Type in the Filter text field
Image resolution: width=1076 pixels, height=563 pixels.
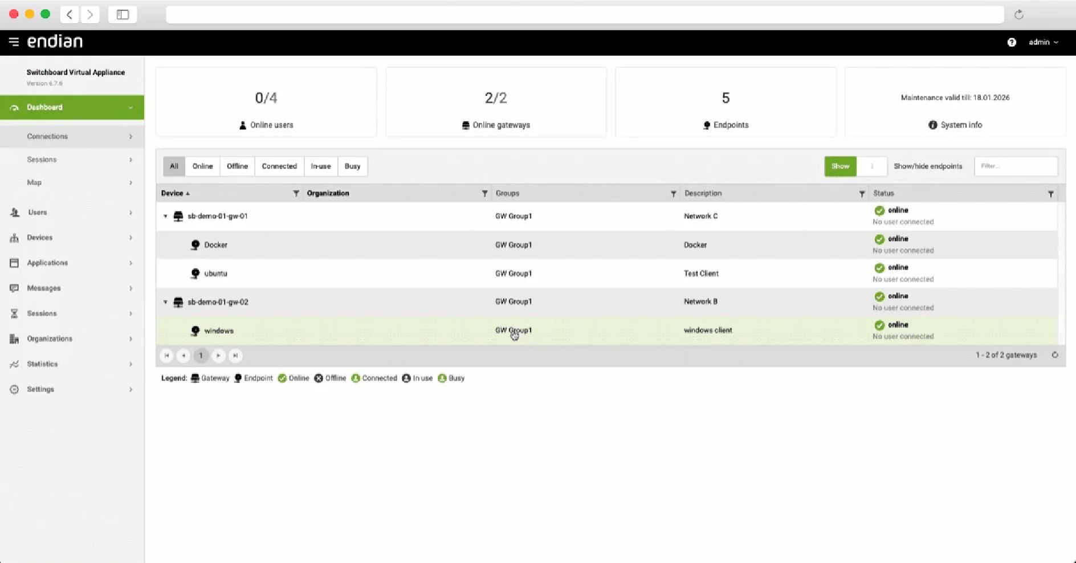click(x=1017, y=166)
